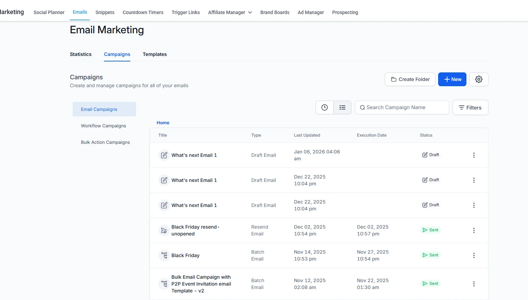Click the Title column header
Screen dimensions: 528x300
(x=162, y=135)
